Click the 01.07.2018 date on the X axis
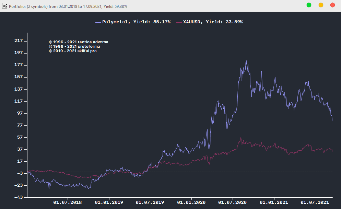This screenshot has width=341, height=209. (x=68, y=202)
